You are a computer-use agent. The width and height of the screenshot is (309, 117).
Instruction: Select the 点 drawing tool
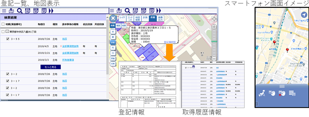click(113, 32)
